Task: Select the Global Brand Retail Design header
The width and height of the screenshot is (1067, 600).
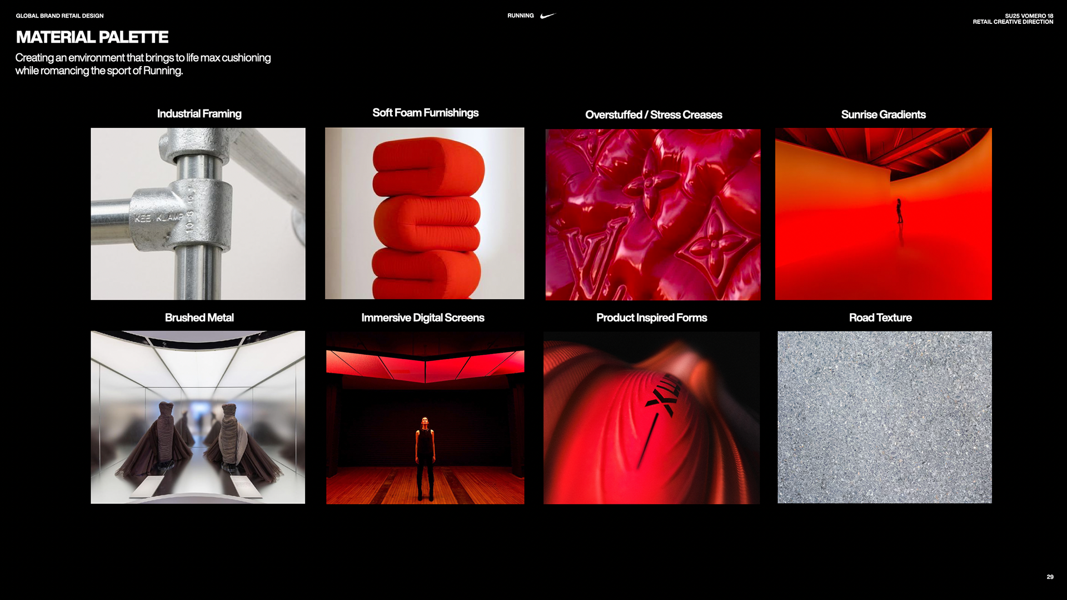Action: (x=59, y=16)
